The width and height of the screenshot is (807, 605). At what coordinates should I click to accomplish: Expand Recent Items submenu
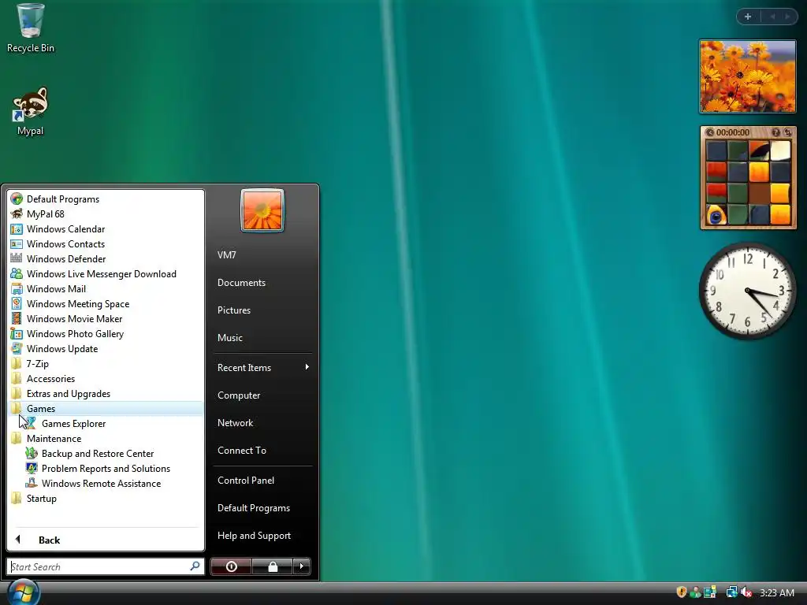coord(262,367)
